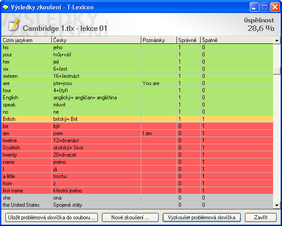Click the 'tvůj+váš' translation cell
Screen dimensions: 282x226
point(97,55)
